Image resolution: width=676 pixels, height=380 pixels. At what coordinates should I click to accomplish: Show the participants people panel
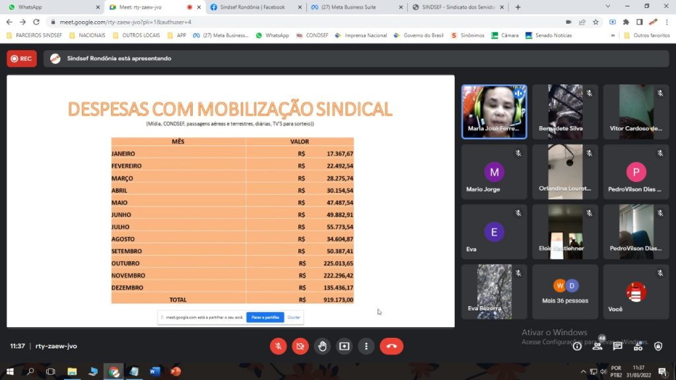point(597,346)
